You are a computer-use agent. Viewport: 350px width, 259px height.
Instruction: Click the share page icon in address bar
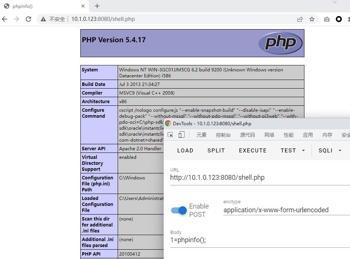[x=300, y=19]
